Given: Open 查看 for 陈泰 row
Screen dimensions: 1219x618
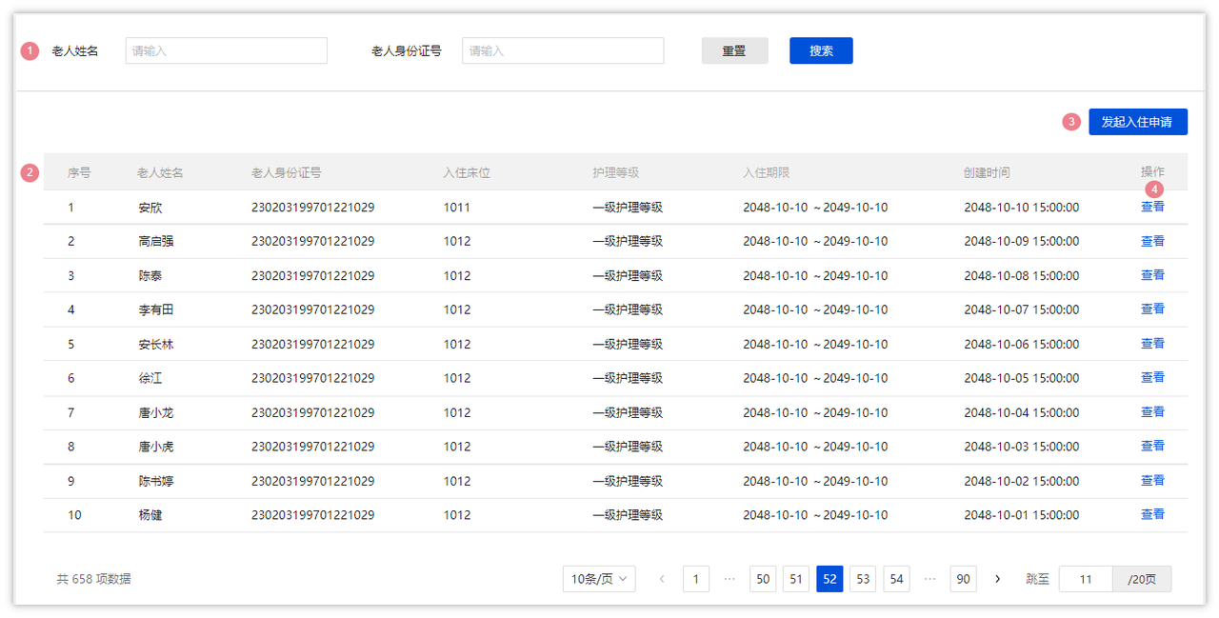Looking at the screenshot, I should (1152, 275).
